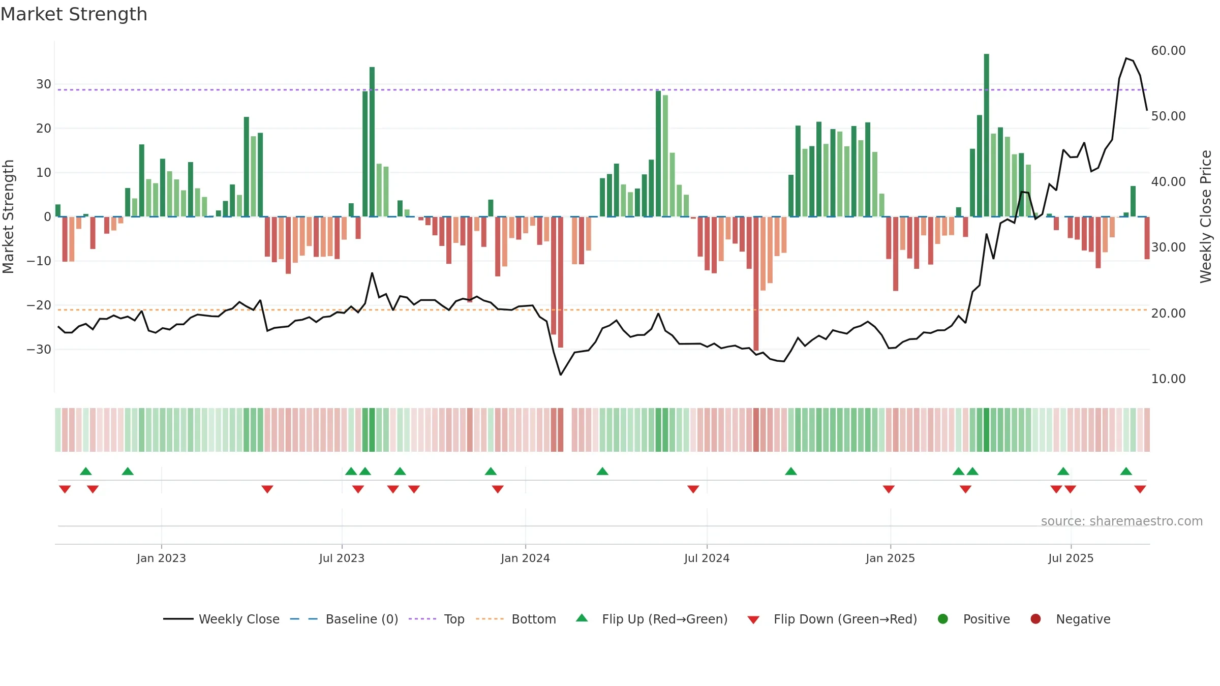Click the last flip-up marker on the timeline
1220x686 pixels.
1126,471
